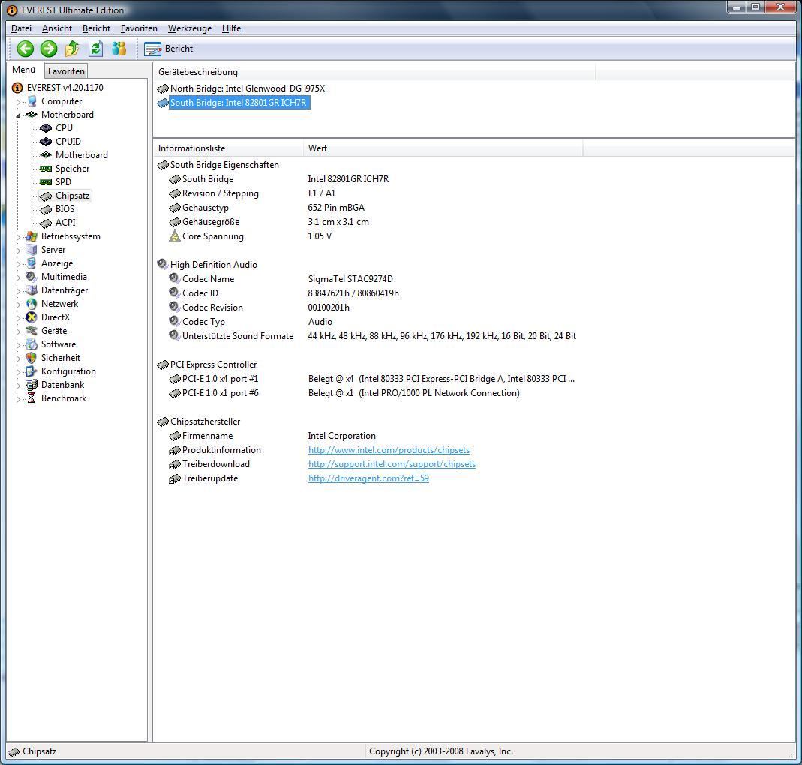This screenshot has width=802, height=765.
Task: Click the Informationsliste column header
Action: [x=228, y=148]
